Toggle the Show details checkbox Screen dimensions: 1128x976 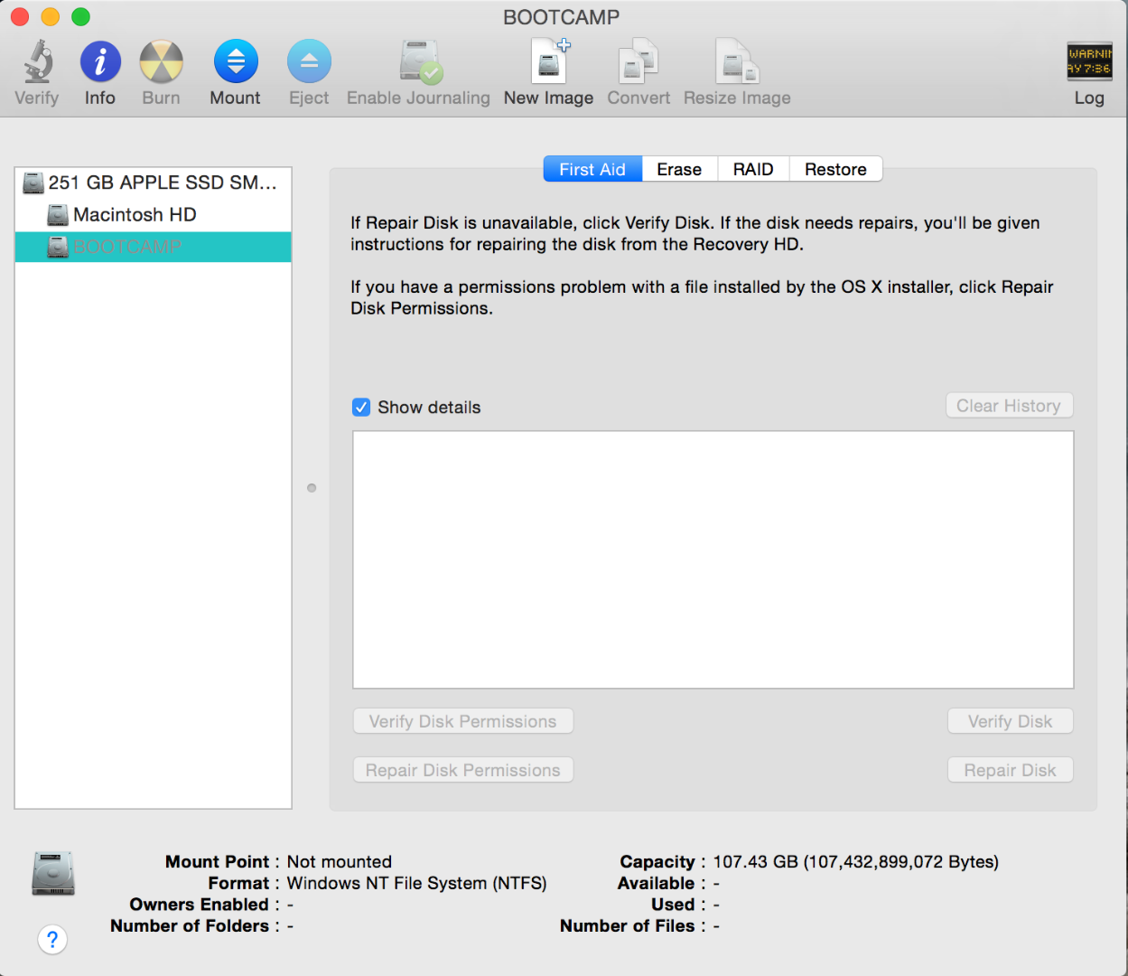pos(361,408)
